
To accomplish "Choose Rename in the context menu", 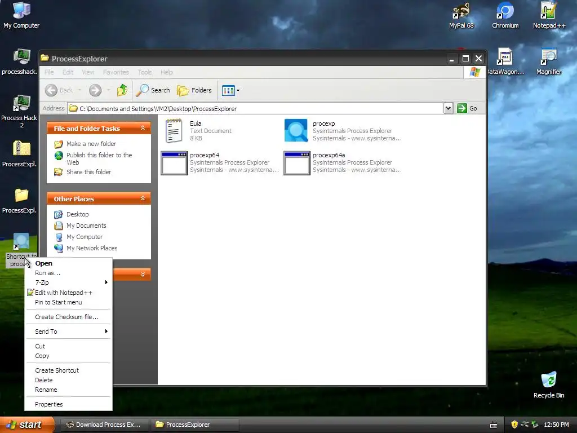I will 68,390.
